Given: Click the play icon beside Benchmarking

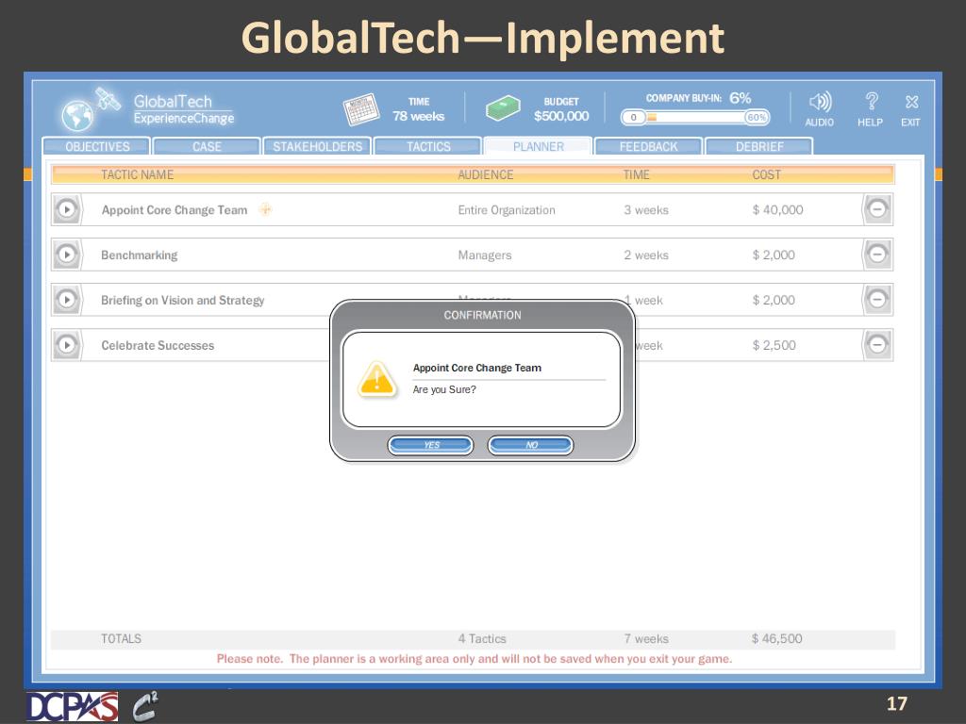Looking at the screenshot, I should [67, 255].
